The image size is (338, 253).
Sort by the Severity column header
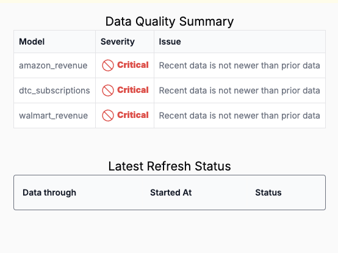[118, 42]
